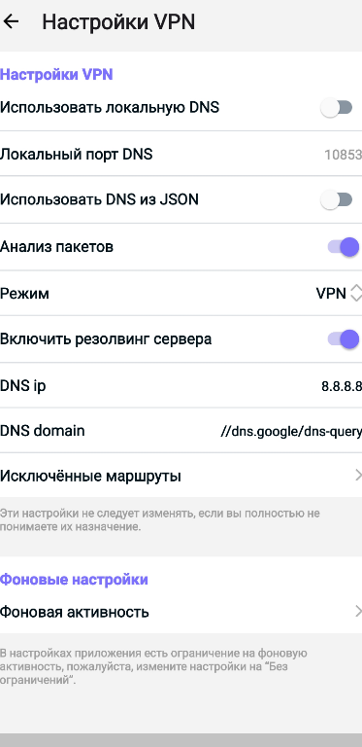This screenshot has height=747, width=362.
Task: Click the Локальный порт DNS label
Action: tap(76, 155)
